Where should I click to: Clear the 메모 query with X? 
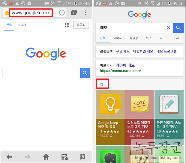pyautogui.click(x=168, y=28)
